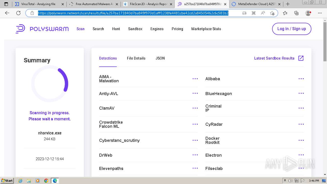Open browser profile avatar
The image size is (327, 184).
(308, 13)
